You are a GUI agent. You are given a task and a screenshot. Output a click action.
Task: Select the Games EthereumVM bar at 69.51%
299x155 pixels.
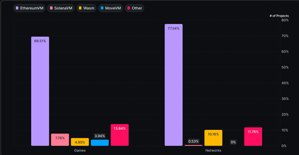(40, 91)
